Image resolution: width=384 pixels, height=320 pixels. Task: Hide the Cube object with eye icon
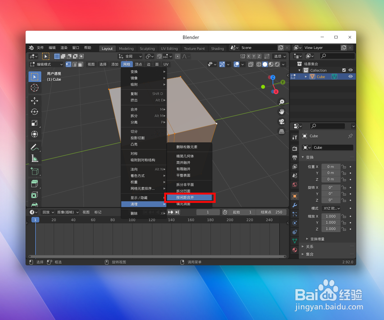pyautogui.click(x=351, y=76)
